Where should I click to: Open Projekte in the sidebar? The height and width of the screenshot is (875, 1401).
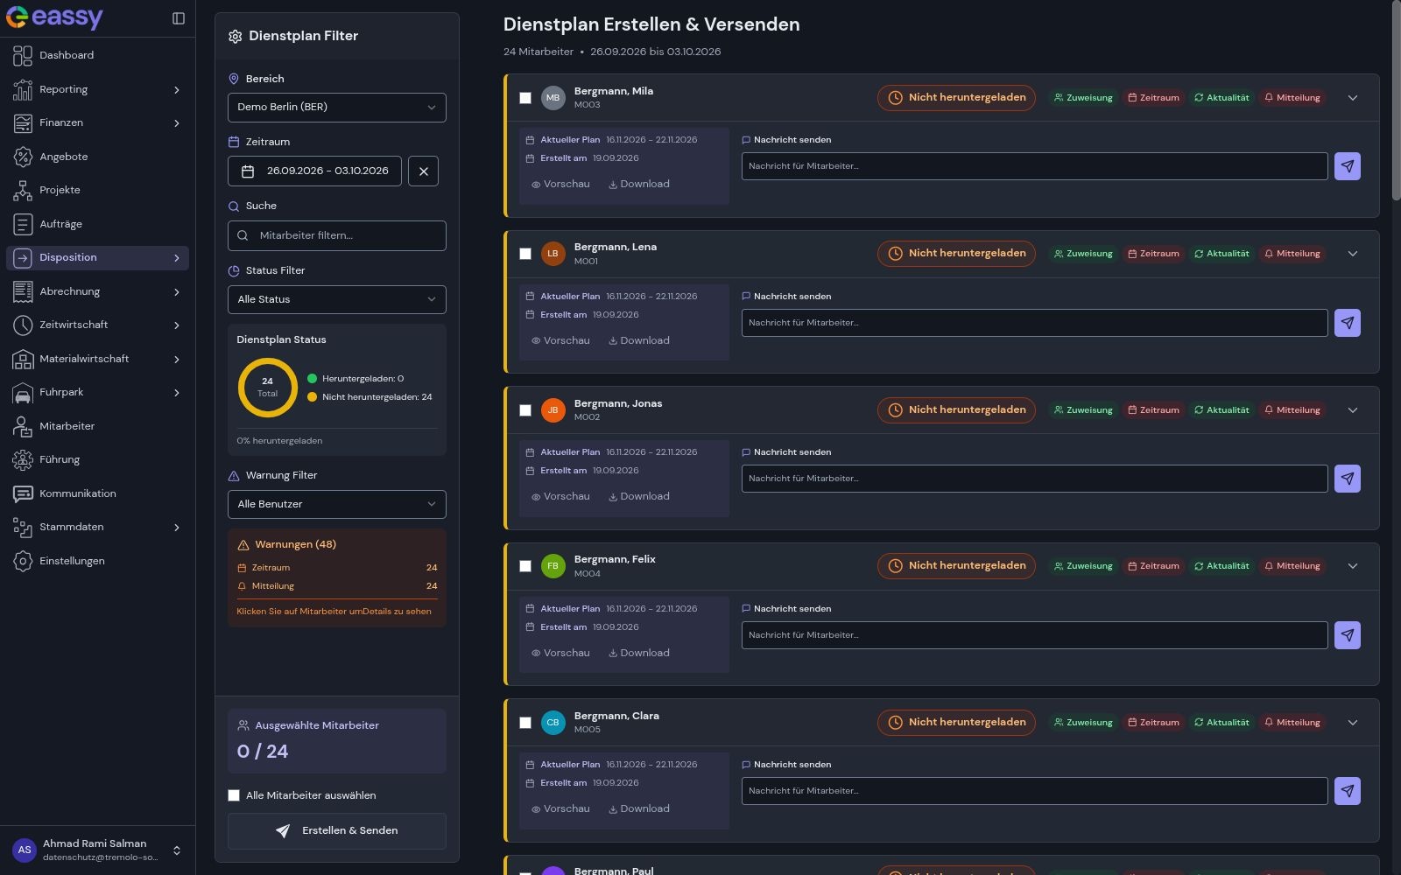[97, 190]
